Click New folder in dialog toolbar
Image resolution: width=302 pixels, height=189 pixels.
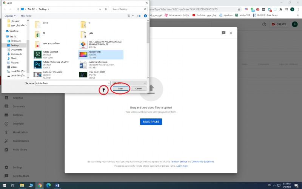pos(26,16)
